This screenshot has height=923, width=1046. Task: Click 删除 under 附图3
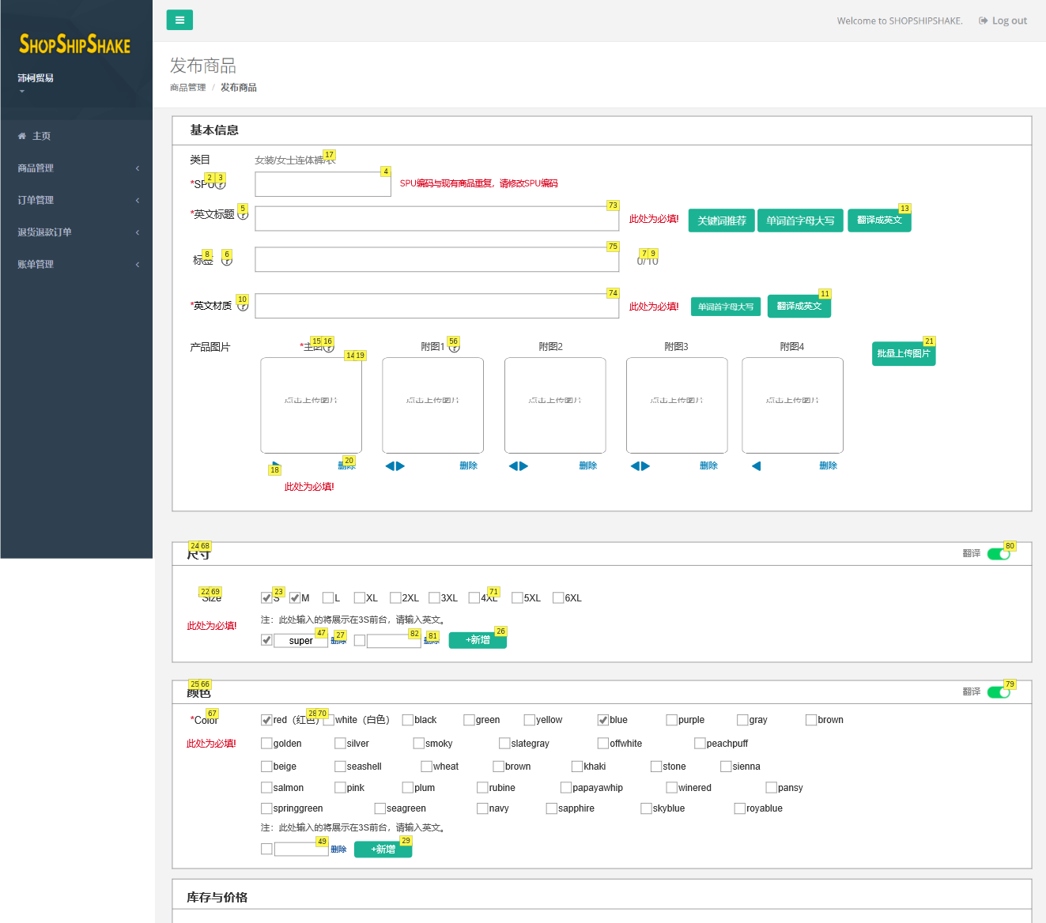pos(709,466)
